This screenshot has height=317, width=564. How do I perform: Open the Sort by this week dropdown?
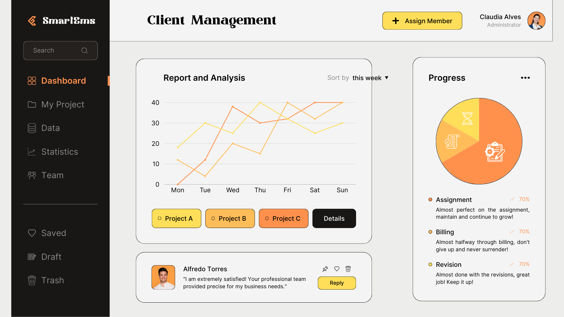(x=370, y=78)
